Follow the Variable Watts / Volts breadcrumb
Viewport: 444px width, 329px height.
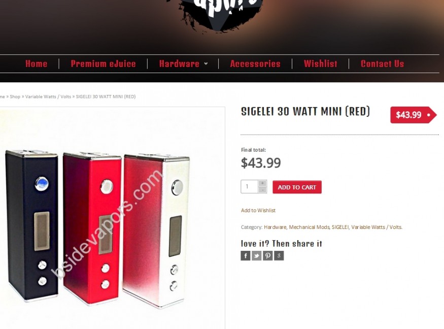(48, 96)
